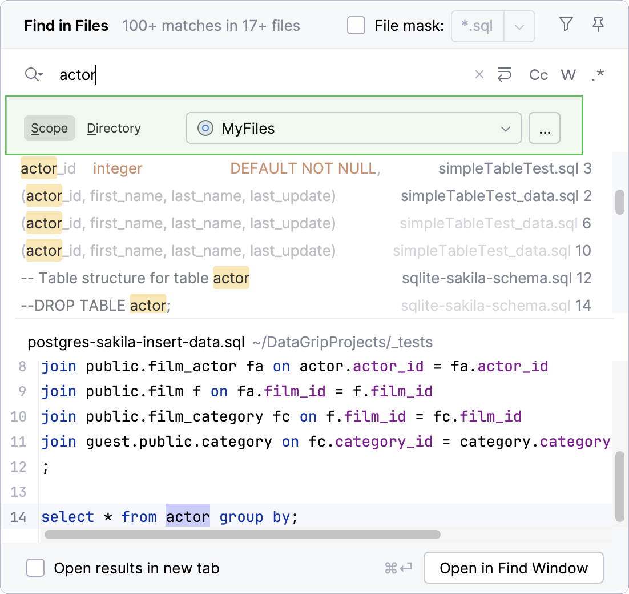629x594 pixels.
Task: Check Open results in new tab
Action: [x=35, y=568]
